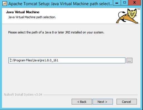The image size is (143, 110).
Task: Close the setup window with the X
Action: pyautogui.click(x=135, y=3)
